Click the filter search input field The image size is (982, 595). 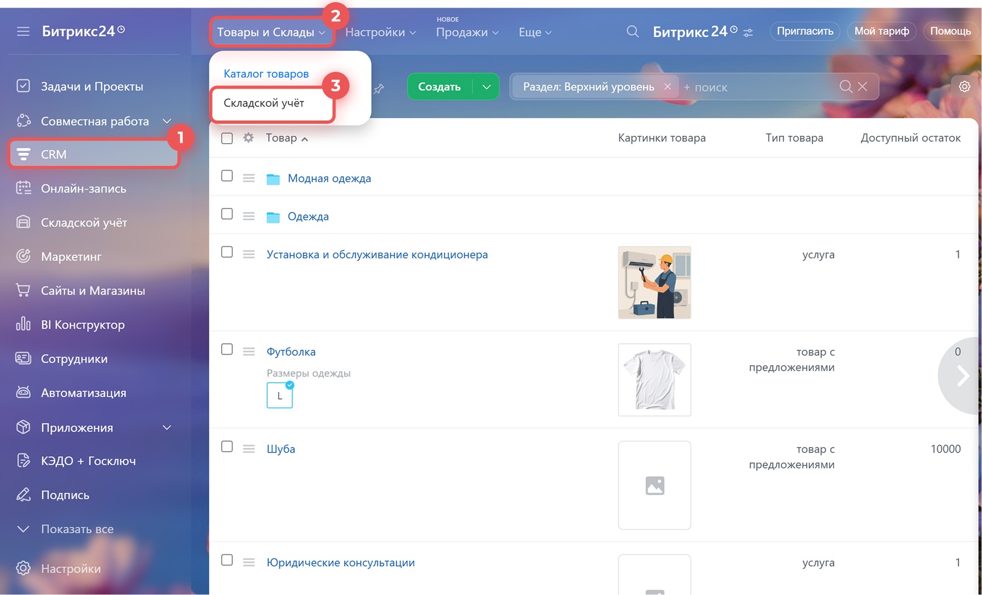757,87
